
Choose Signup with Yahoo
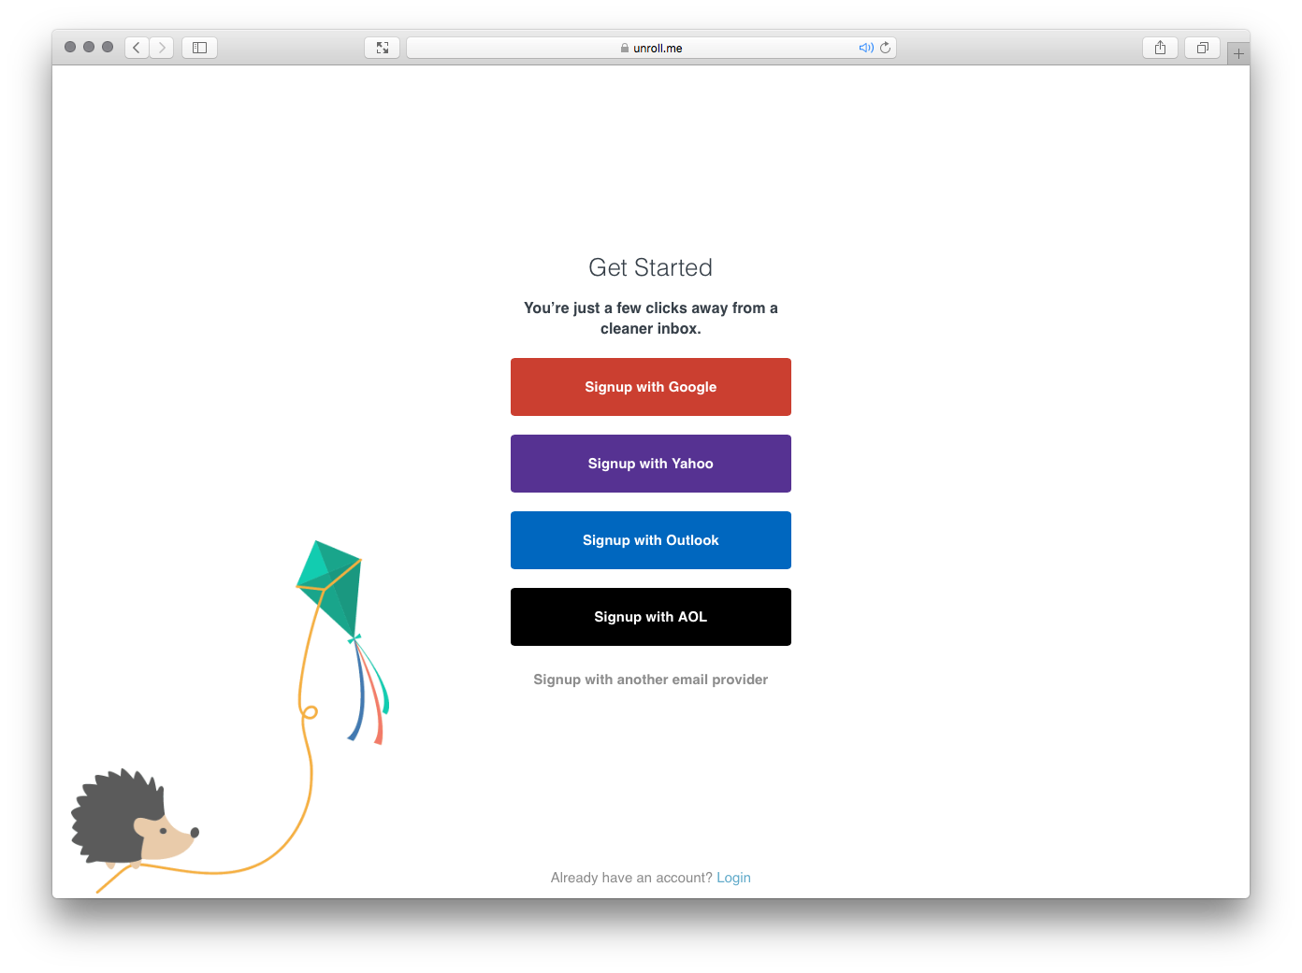pos(651,464)
